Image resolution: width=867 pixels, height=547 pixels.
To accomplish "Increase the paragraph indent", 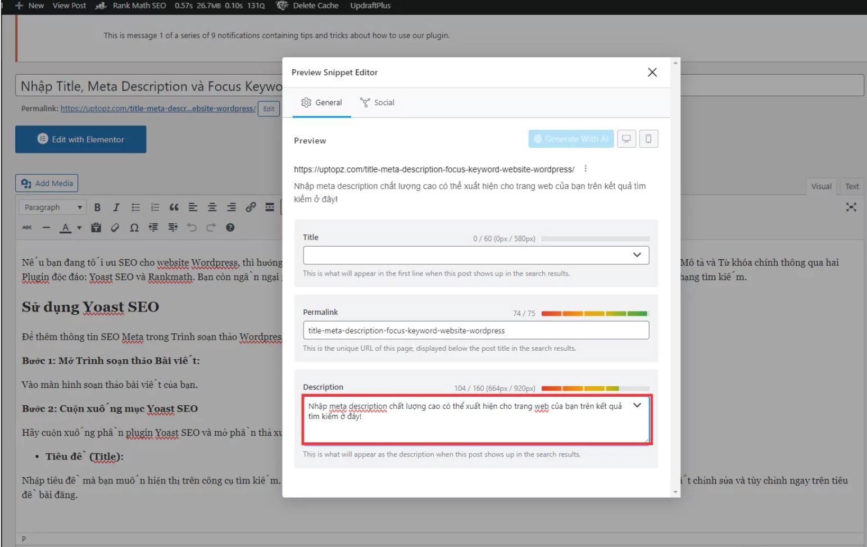I will coord(173,228).
